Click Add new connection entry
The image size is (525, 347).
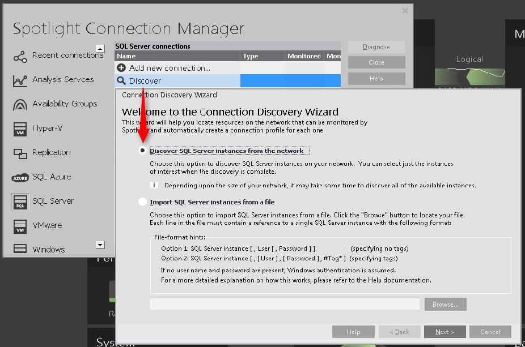pos(169,68)
